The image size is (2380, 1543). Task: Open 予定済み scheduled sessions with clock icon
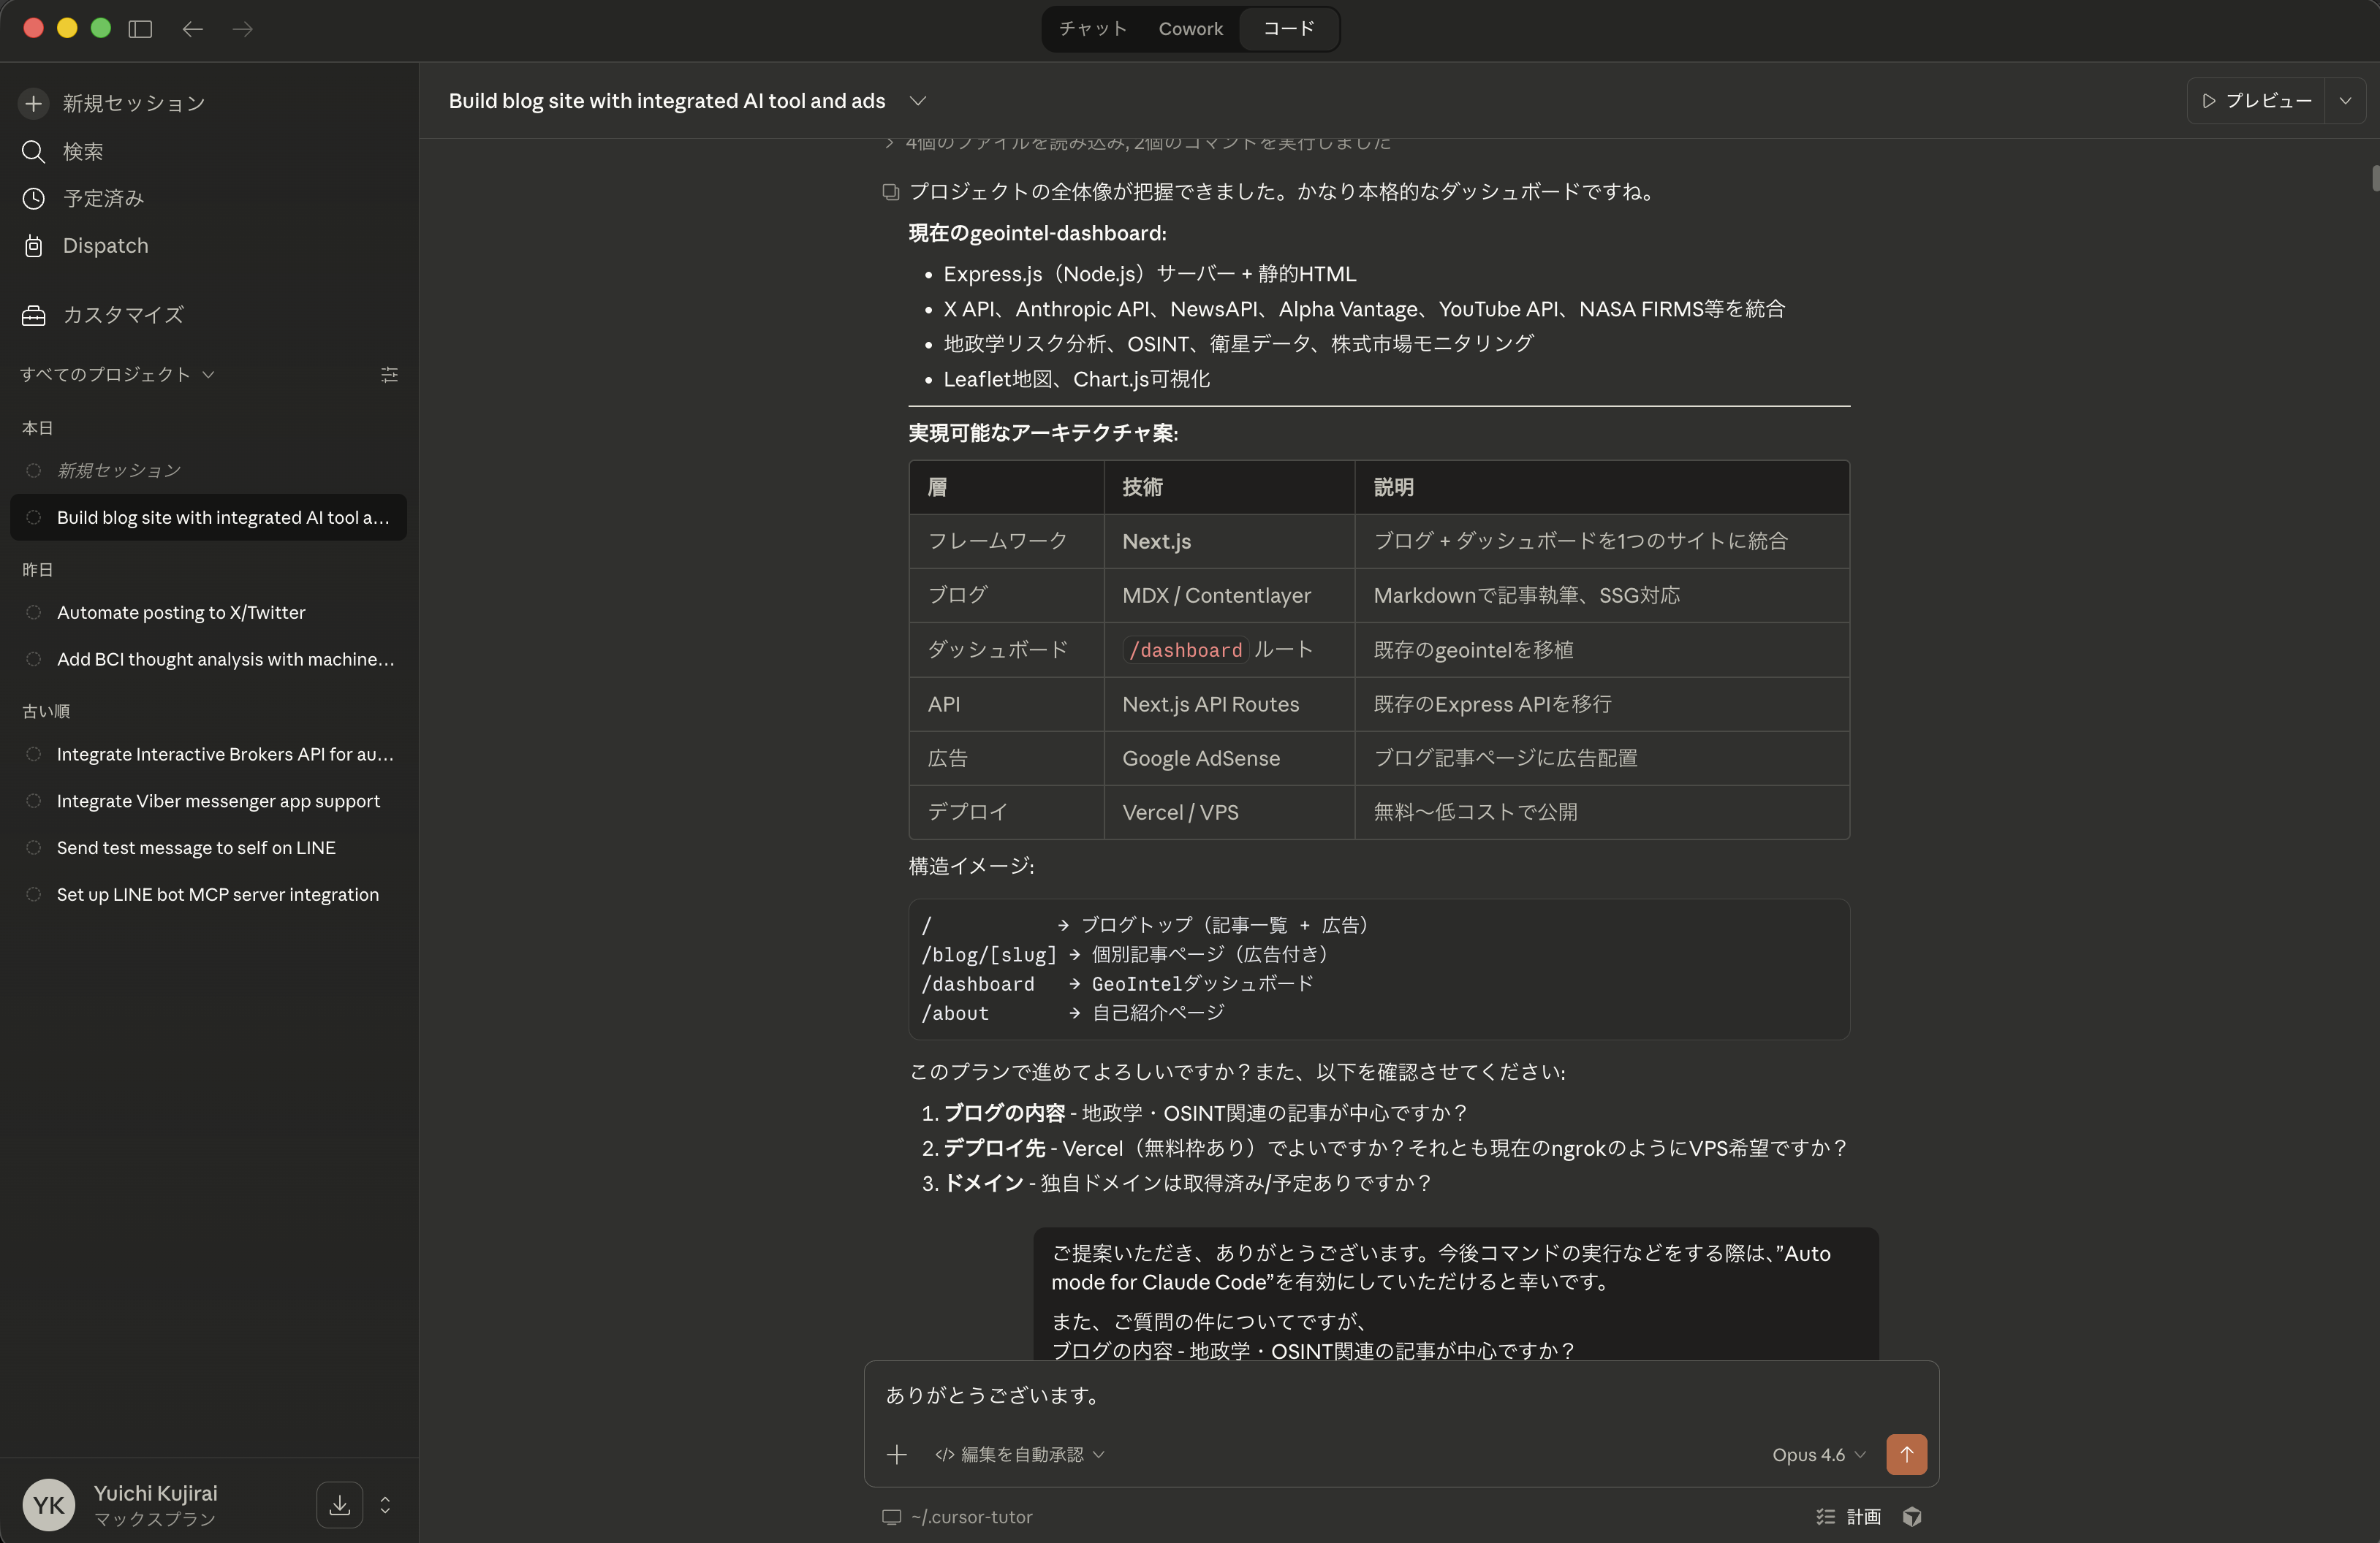pyautogui.click(x=33, y=198)
